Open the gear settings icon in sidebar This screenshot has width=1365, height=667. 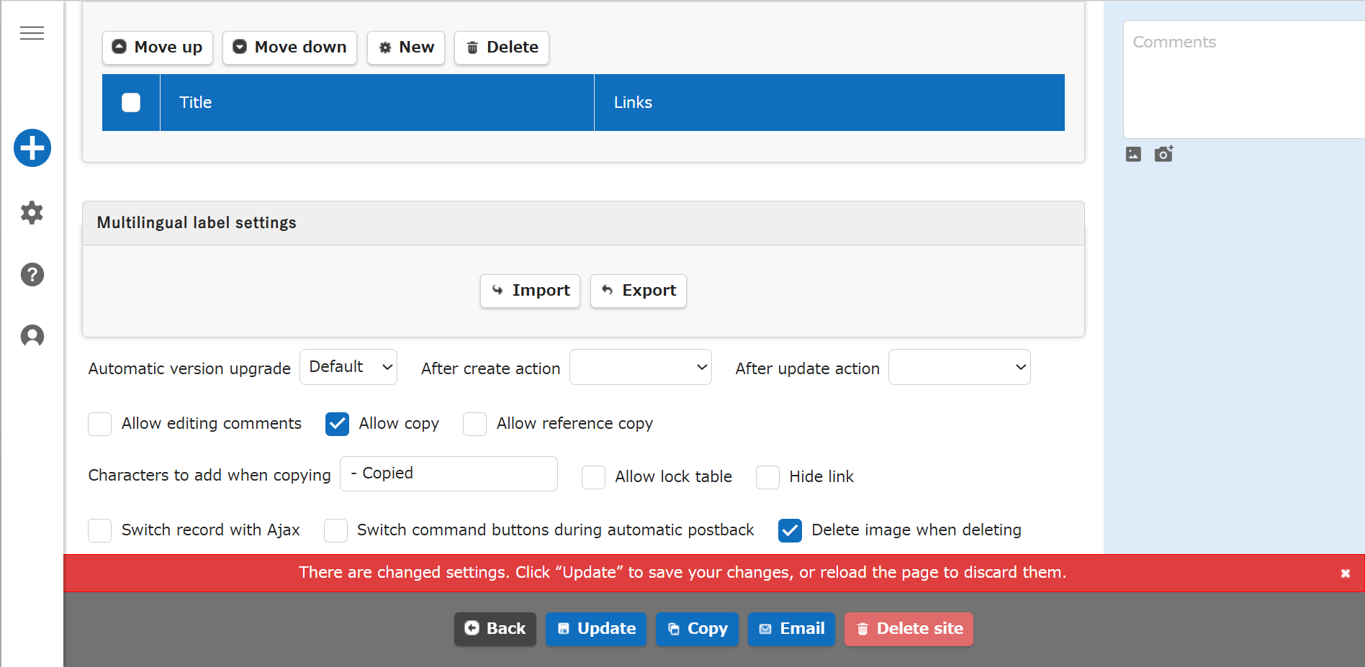click(32, 212)
